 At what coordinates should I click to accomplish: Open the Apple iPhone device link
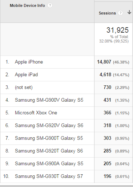point(29,62)
